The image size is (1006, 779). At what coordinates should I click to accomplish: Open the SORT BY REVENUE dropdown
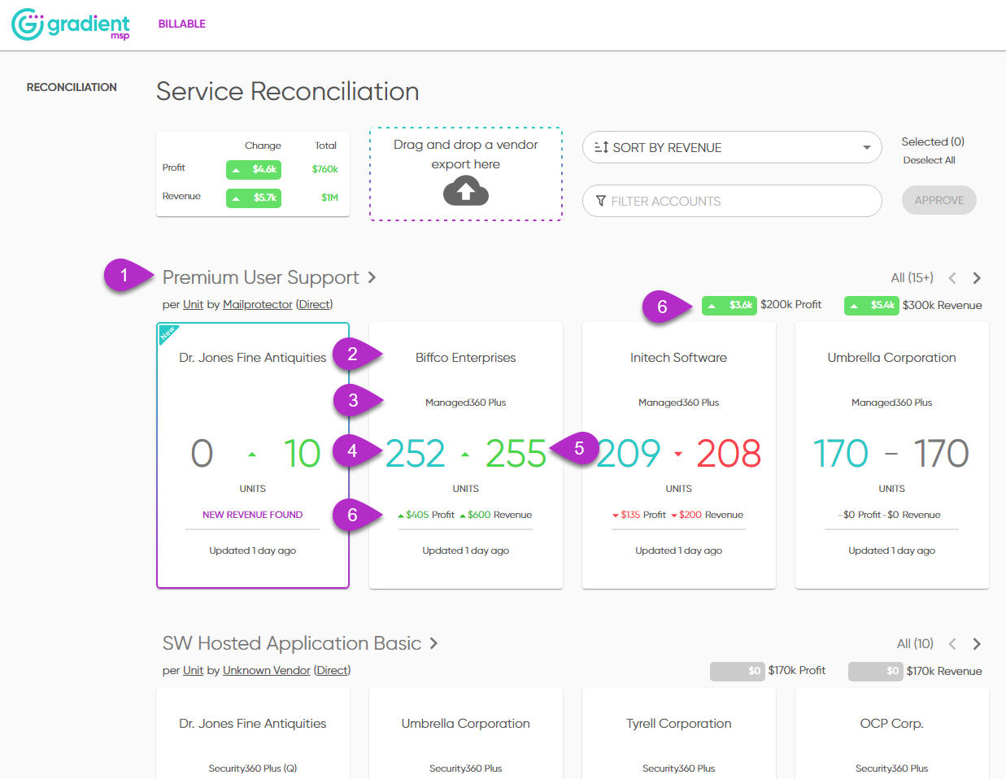[732, 147]
